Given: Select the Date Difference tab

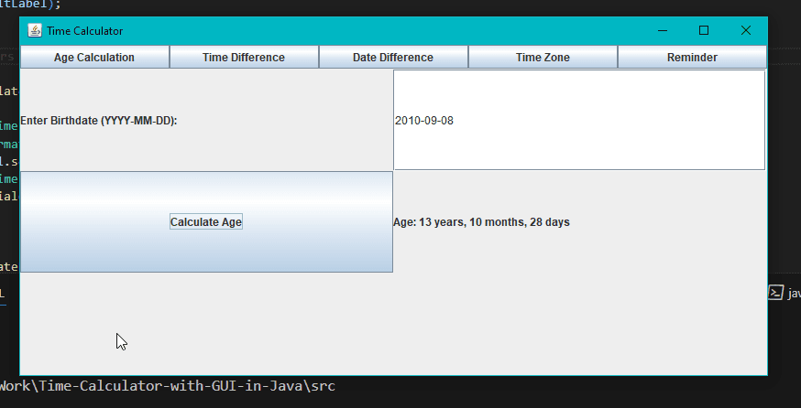Looking at the screenshot, I should coord(393,58).
